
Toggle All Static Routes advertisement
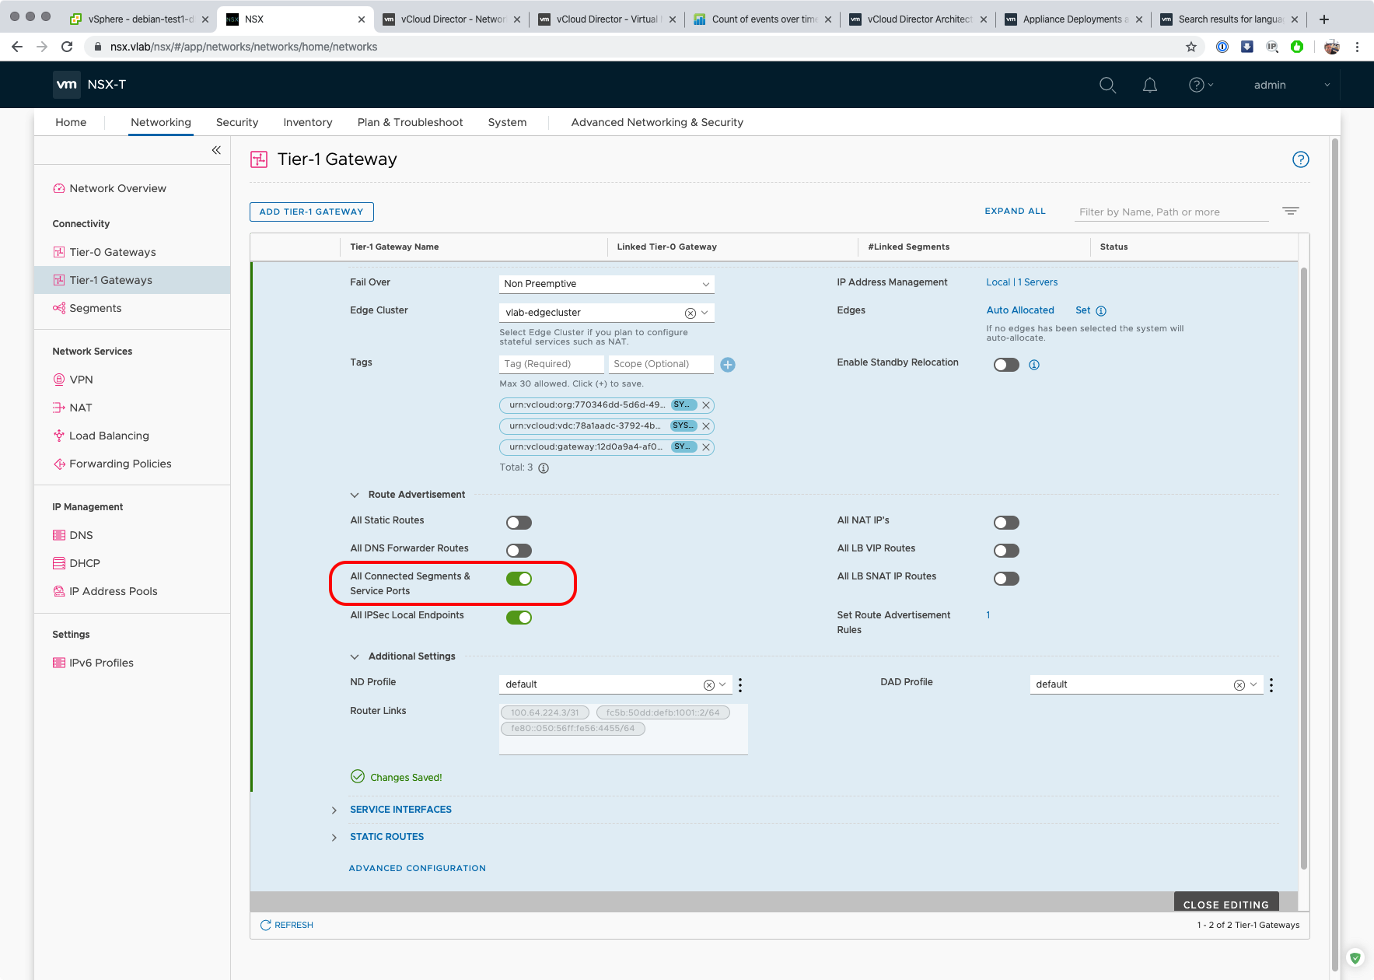coord(519,523)
